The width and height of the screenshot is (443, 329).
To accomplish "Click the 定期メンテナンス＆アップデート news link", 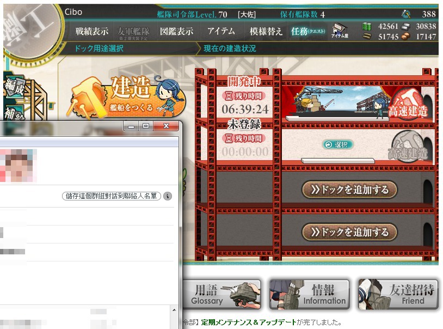I will [249, 322].
